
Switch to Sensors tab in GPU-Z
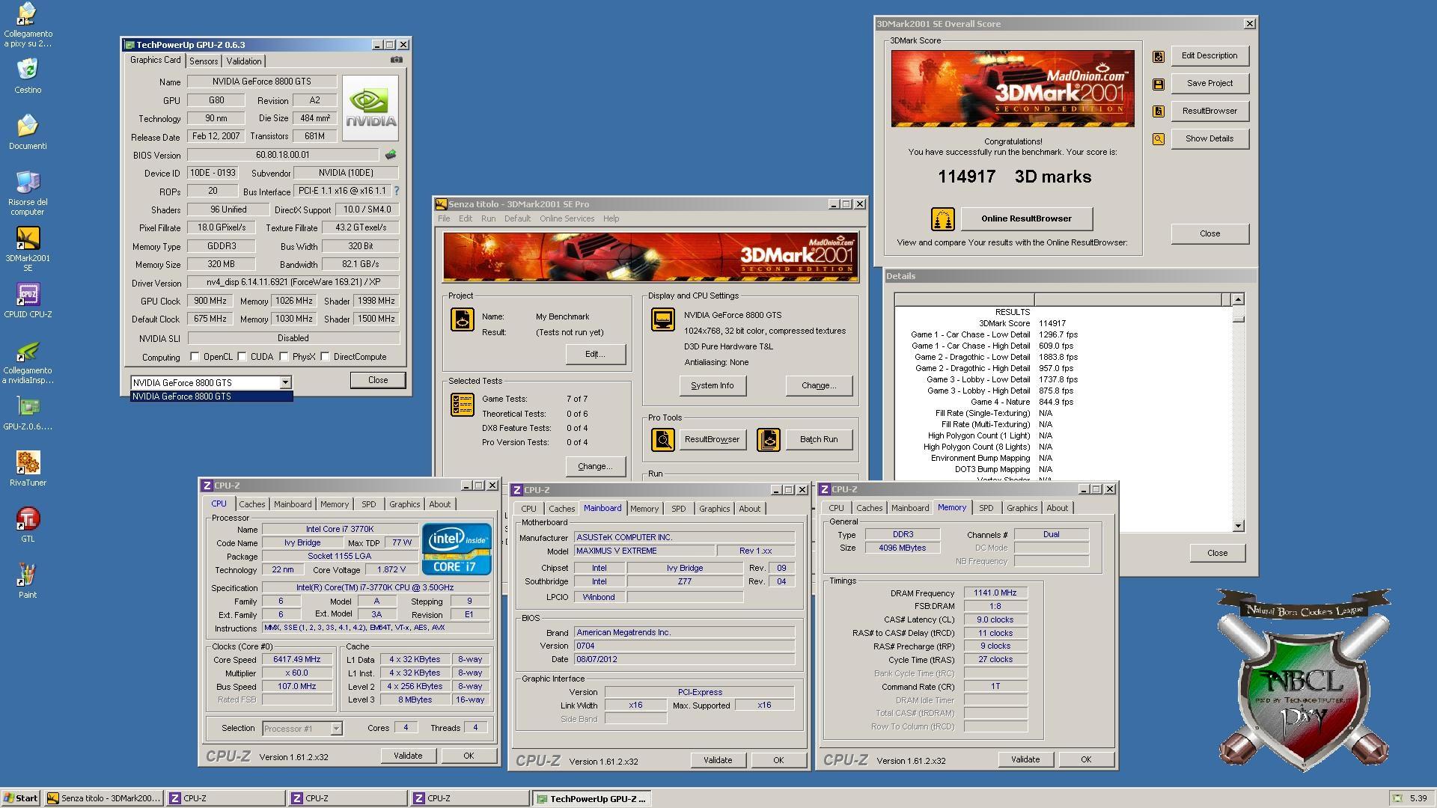click(204, 61)
